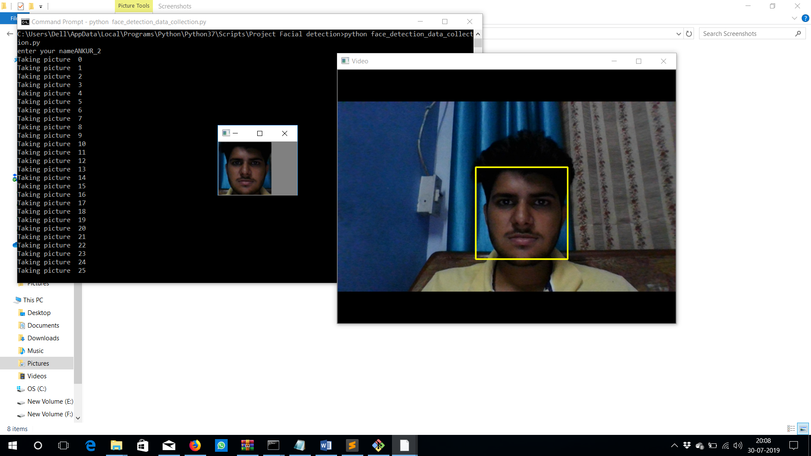Expand the Explorer ribbon chevron
Image resolution: width=811 pixels, height=456 pixels.
point(794,18)
